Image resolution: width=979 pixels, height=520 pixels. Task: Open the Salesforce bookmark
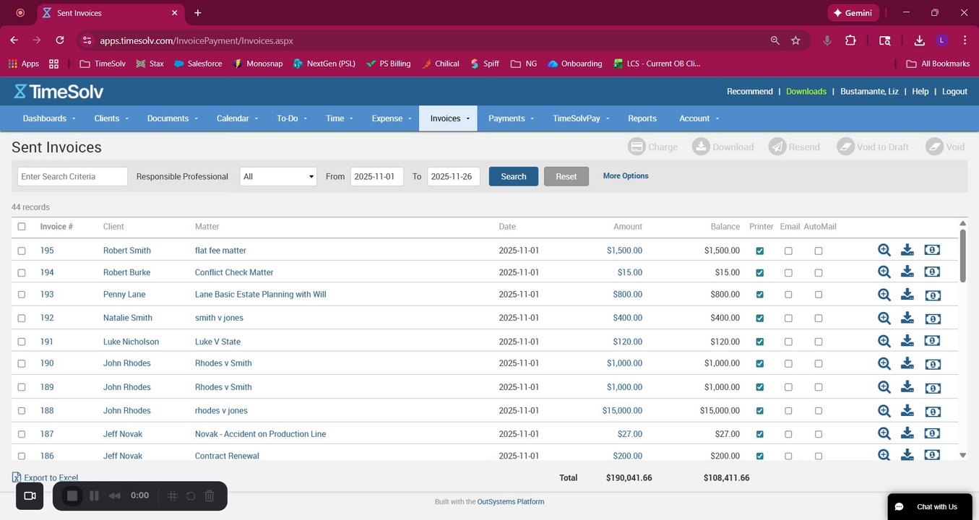[197, 64]
